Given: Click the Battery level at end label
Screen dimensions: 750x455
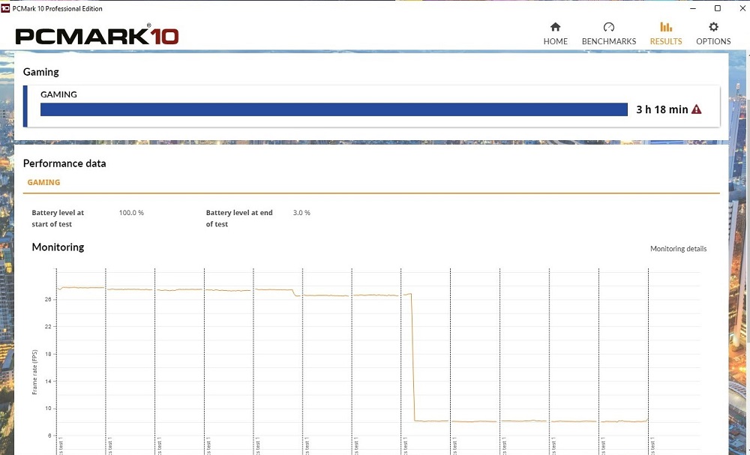Looking at the screenshot, I should click(x=239, y=218).
